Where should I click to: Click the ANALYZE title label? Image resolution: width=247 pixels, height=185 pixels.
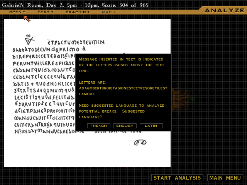pos(225,10)
